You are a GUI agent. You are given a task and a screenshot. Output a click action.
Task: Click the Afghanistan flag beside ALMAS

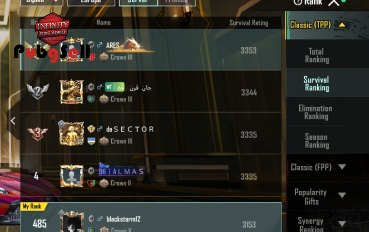[x=91, y=183]
